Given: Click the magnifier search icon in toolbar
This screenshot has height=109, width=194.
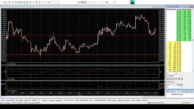Looking at the screenshot, I should point(48,2).
